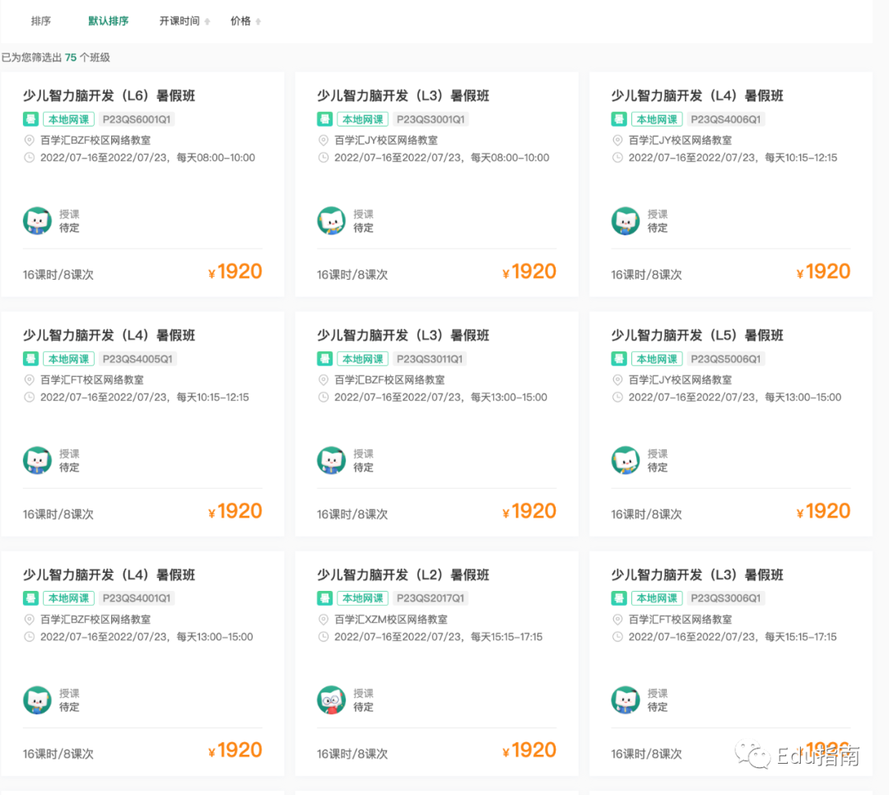Image resolution: width=889 pixels, height=795 pixels.
Task: Click 本地网课 tag on P23QS3006Q1 card
Action: (656, 598)
